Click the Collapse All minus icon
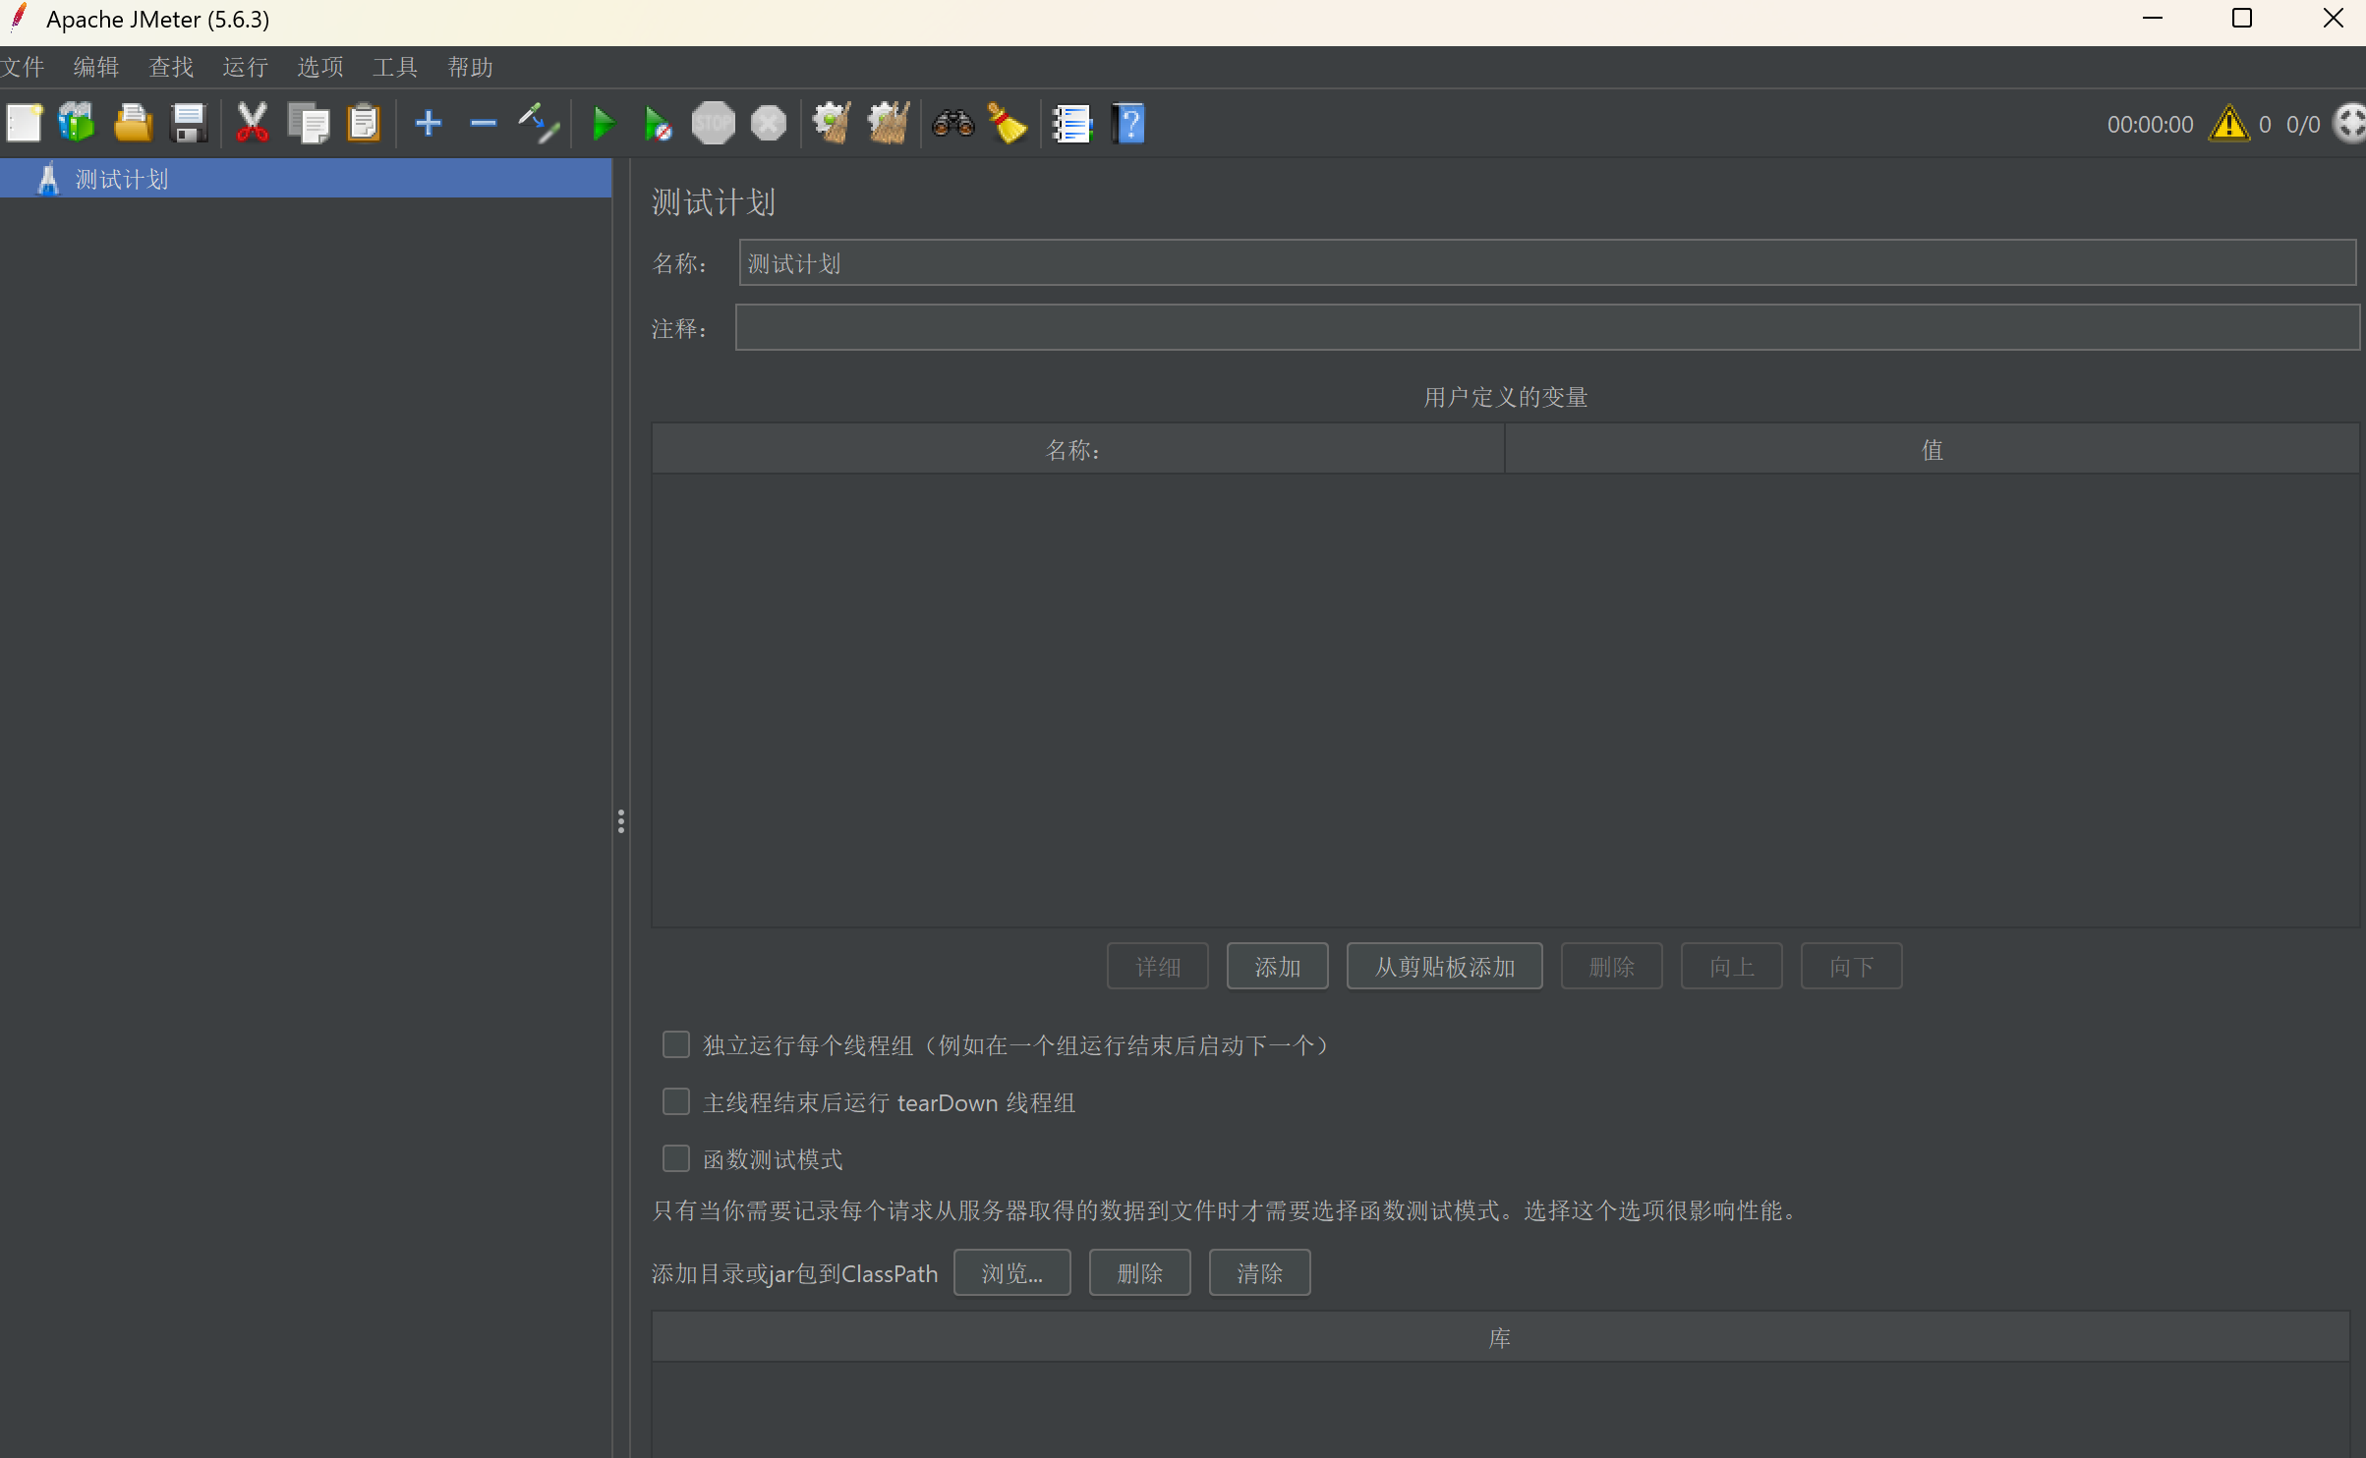This screenshot has width=2366, height=1458. click(x=483, y=124)
